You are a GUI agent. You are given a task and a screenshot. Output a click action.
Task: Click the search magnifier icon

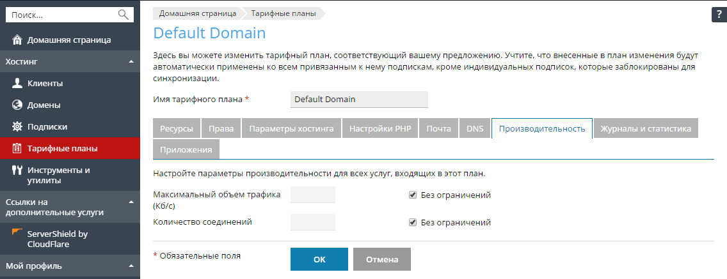[124, 14]
